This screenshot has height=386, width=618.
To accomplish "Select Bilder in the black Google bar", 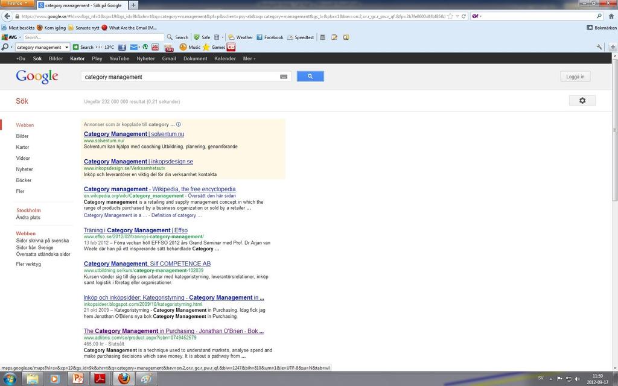I will point(56,59).
